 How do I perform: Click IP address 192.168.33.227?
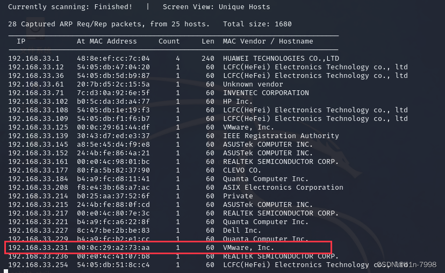click(38, 230)
